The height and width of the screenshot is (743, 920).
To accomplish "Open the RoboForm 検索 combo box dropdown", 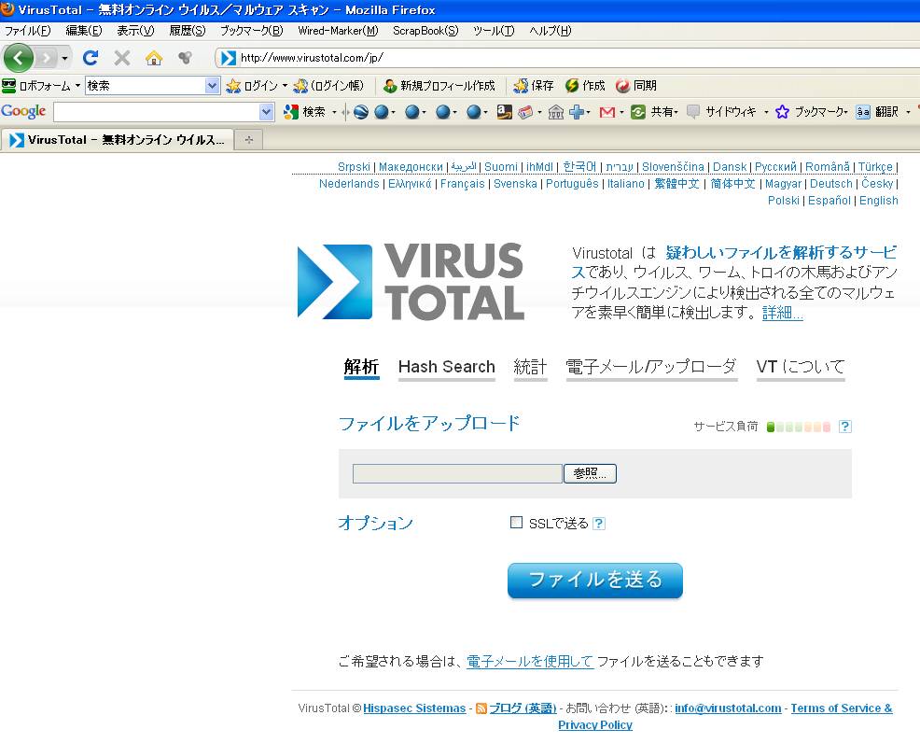I will [212, 86].
